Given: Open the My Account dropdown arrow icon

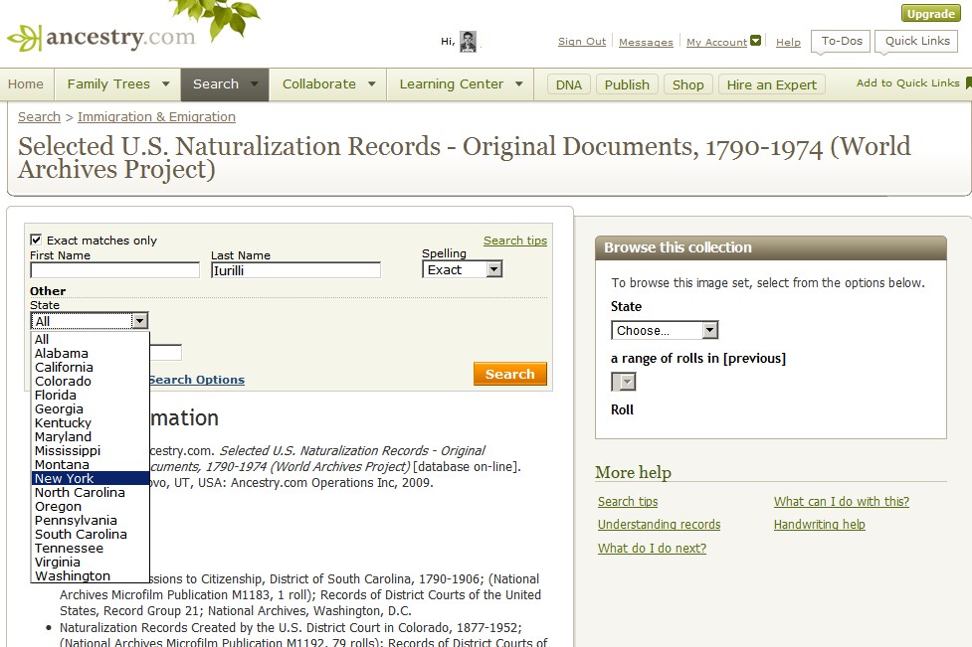Looking at the screenshot, I should pyautogui.click(x=756, y=41).
